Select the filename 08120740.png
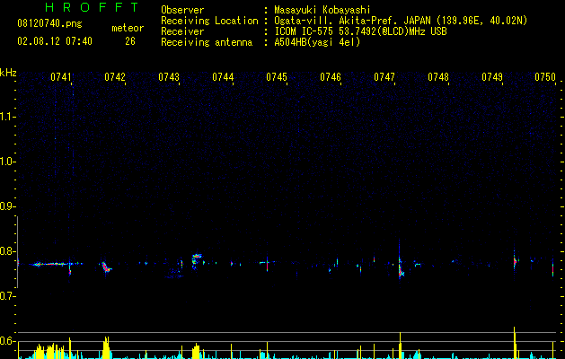565x359 pixels. click(49, 24)
